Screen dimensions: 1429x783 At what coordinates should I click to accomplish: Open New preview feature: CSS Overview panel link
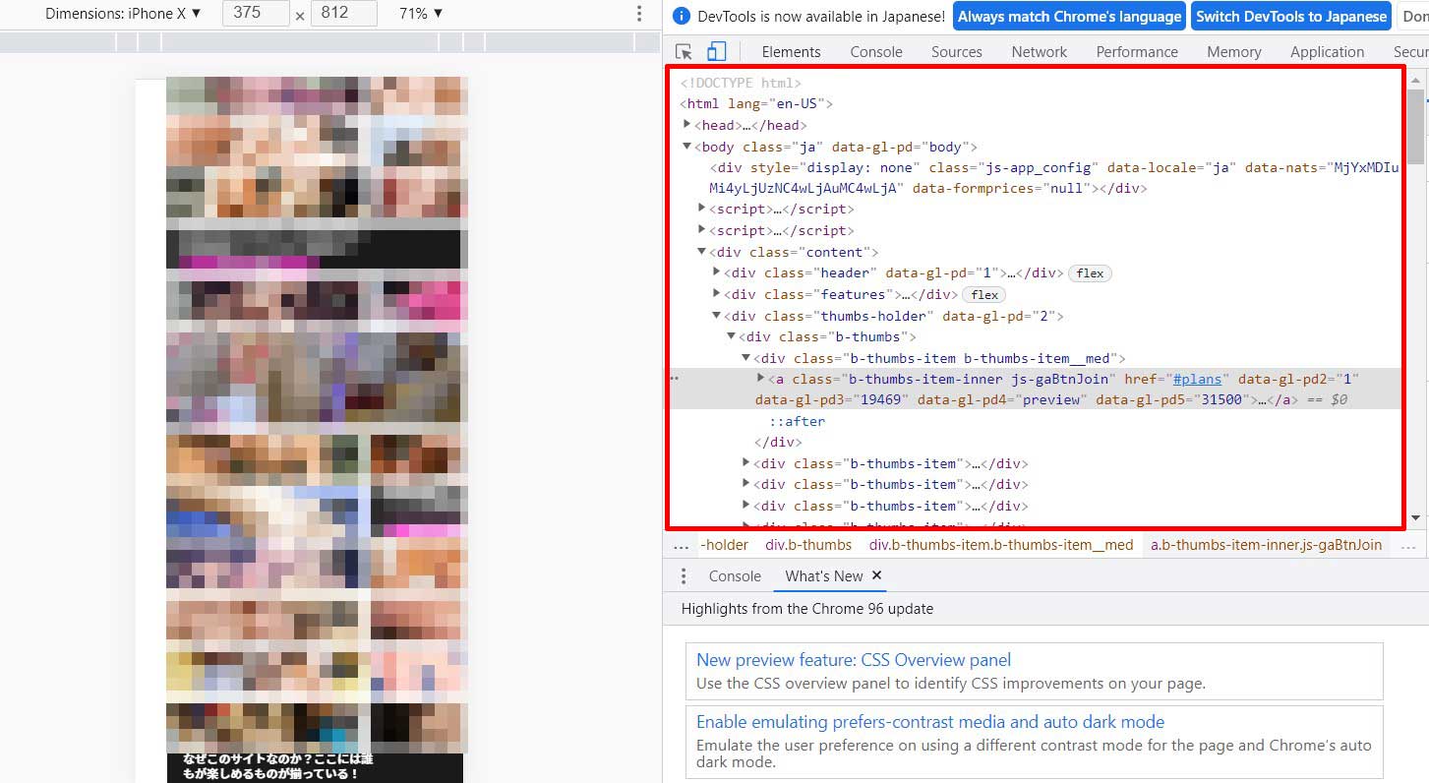click(x=854, y=660)
